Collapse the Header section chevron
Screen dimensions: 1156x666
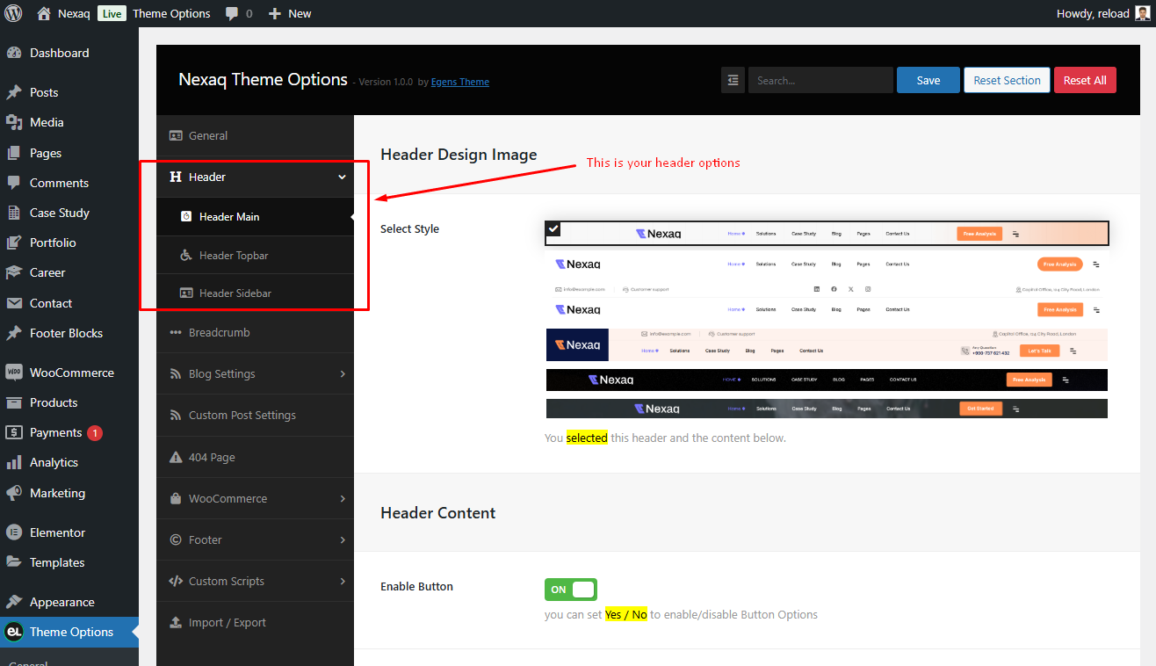coord(342,177)
